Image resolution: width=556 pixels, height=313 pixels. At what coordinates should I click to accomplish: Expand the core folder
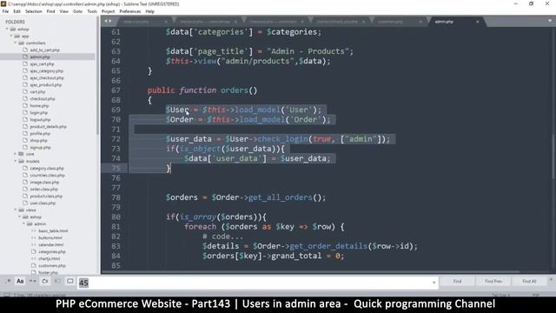pyautogui.click(x=16, y=154)
